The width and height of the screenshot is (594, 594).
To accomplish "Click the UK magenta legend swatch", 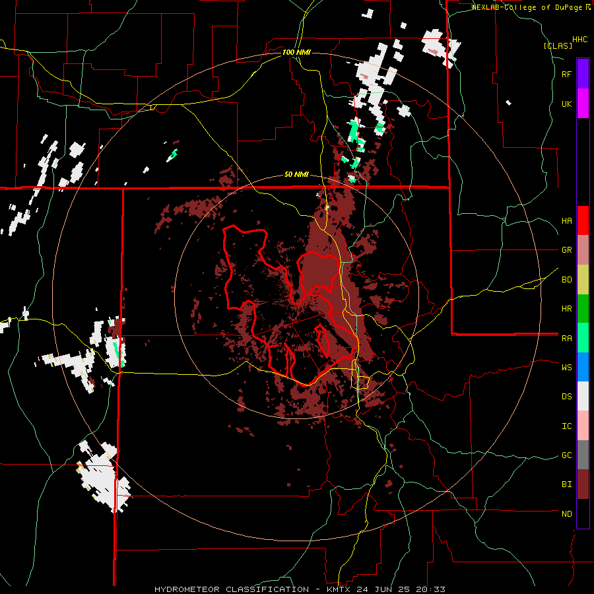I will pos(583,104).
